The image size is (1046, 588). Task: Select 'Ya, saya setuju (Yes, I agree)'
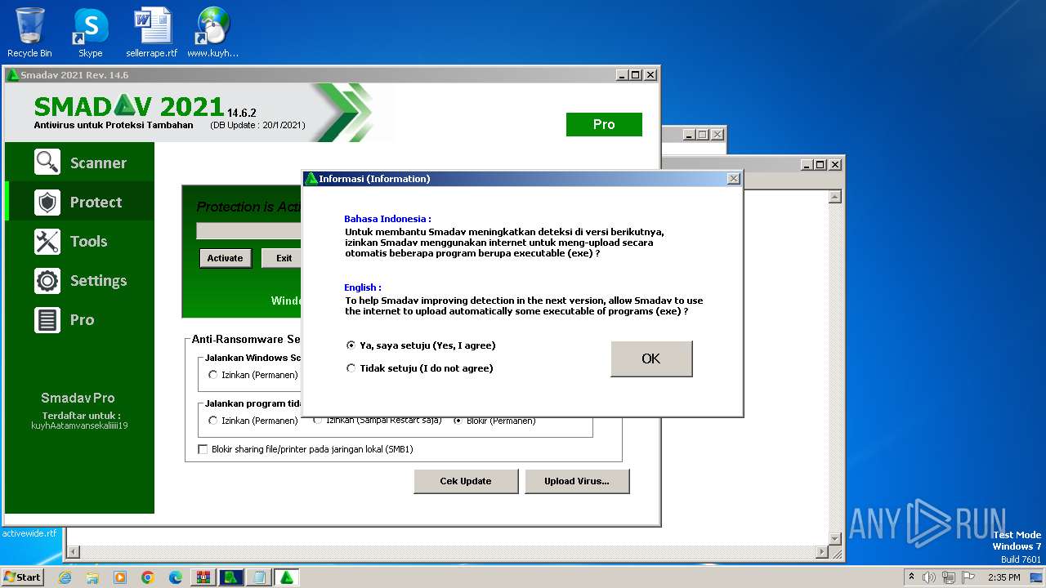click(421, 345)
